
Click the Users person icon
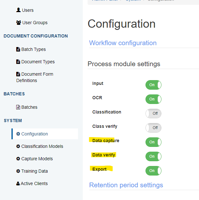(x=18, y=10)
